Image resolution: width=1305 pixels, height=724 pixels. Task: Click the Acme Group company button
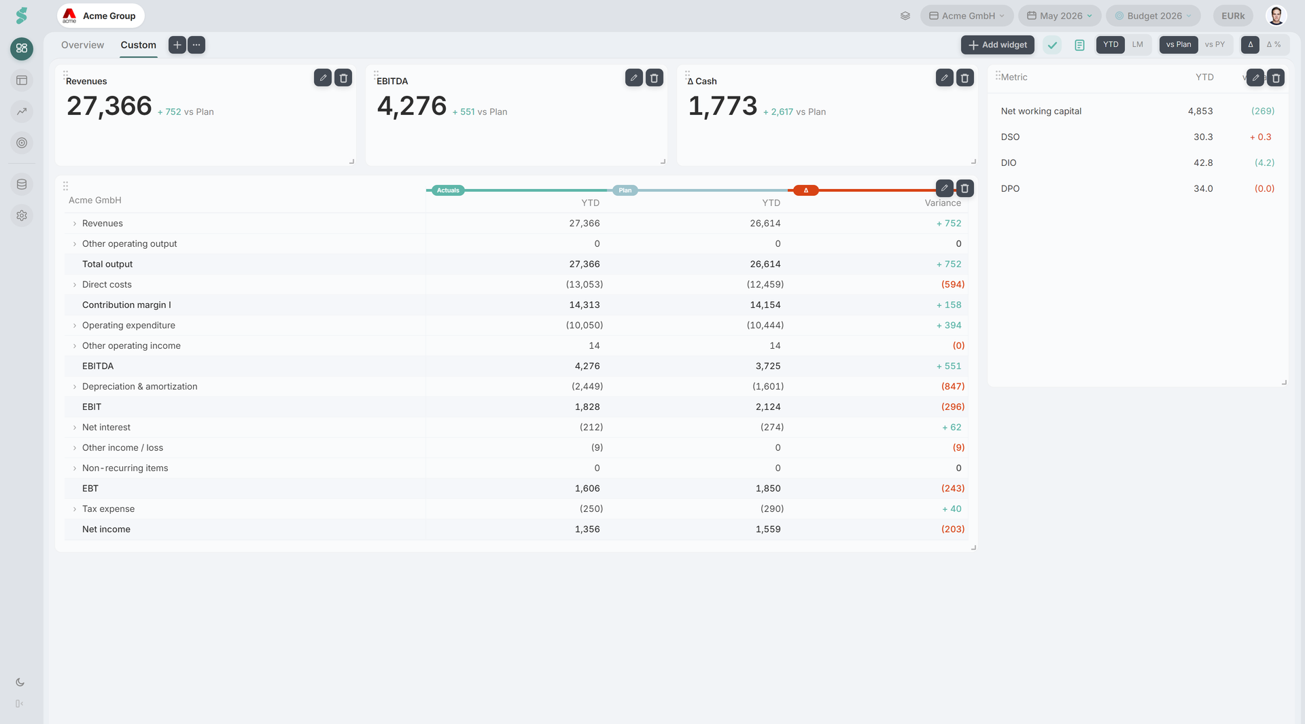(x=101, y=16)
